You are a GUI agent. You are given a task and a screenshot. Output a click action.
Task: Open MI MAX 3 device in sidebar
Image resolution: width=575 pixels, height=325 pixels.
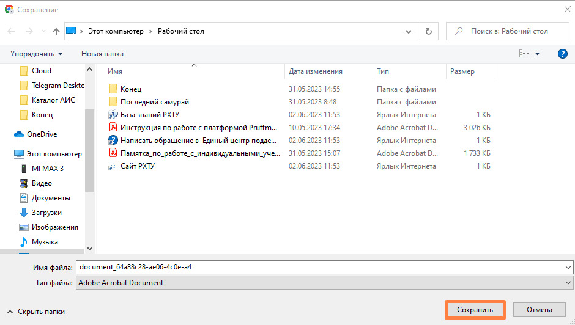[47, 169]
